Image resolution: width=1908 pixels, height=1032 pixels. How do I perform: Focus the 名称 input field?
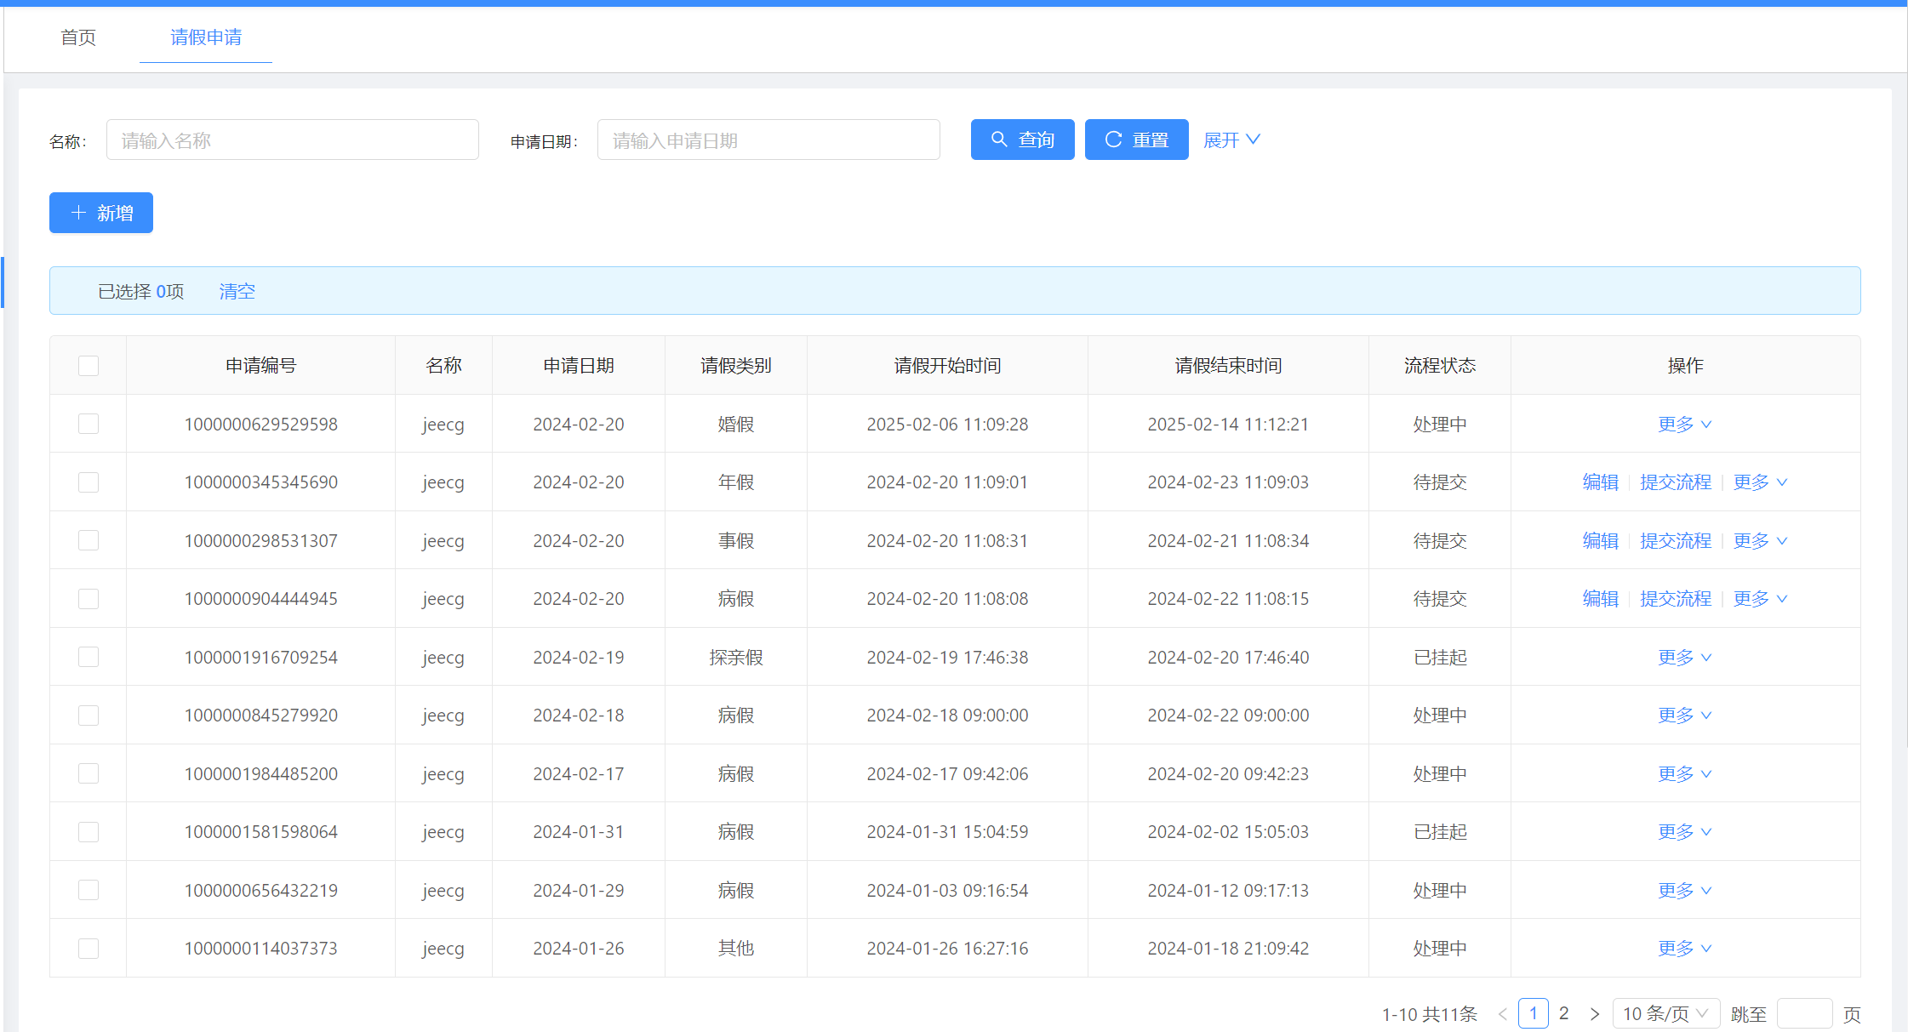(x=293, y=140)
